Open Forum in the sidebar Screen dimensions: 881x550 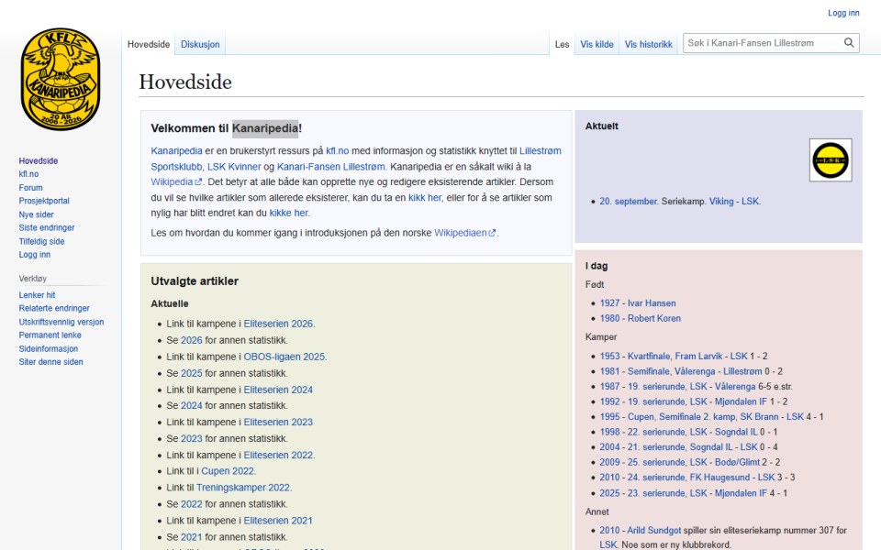tap(30, 187)
